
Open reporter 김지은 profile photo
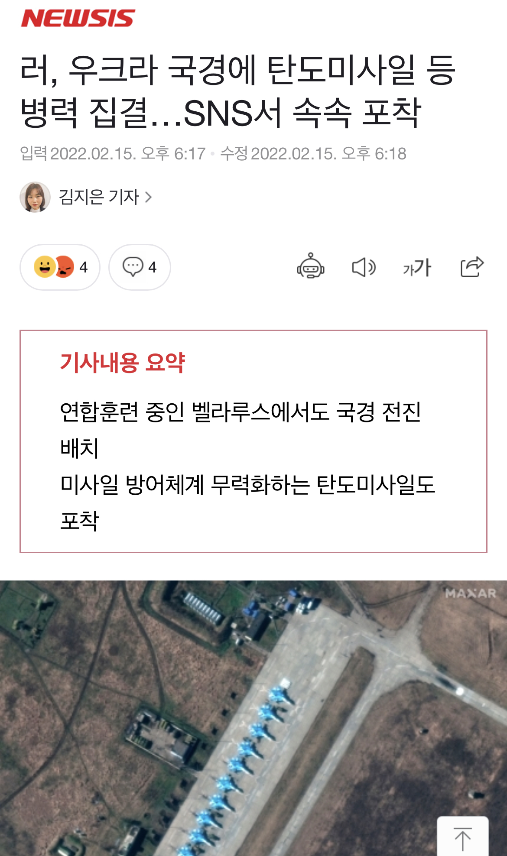(35, 197)
